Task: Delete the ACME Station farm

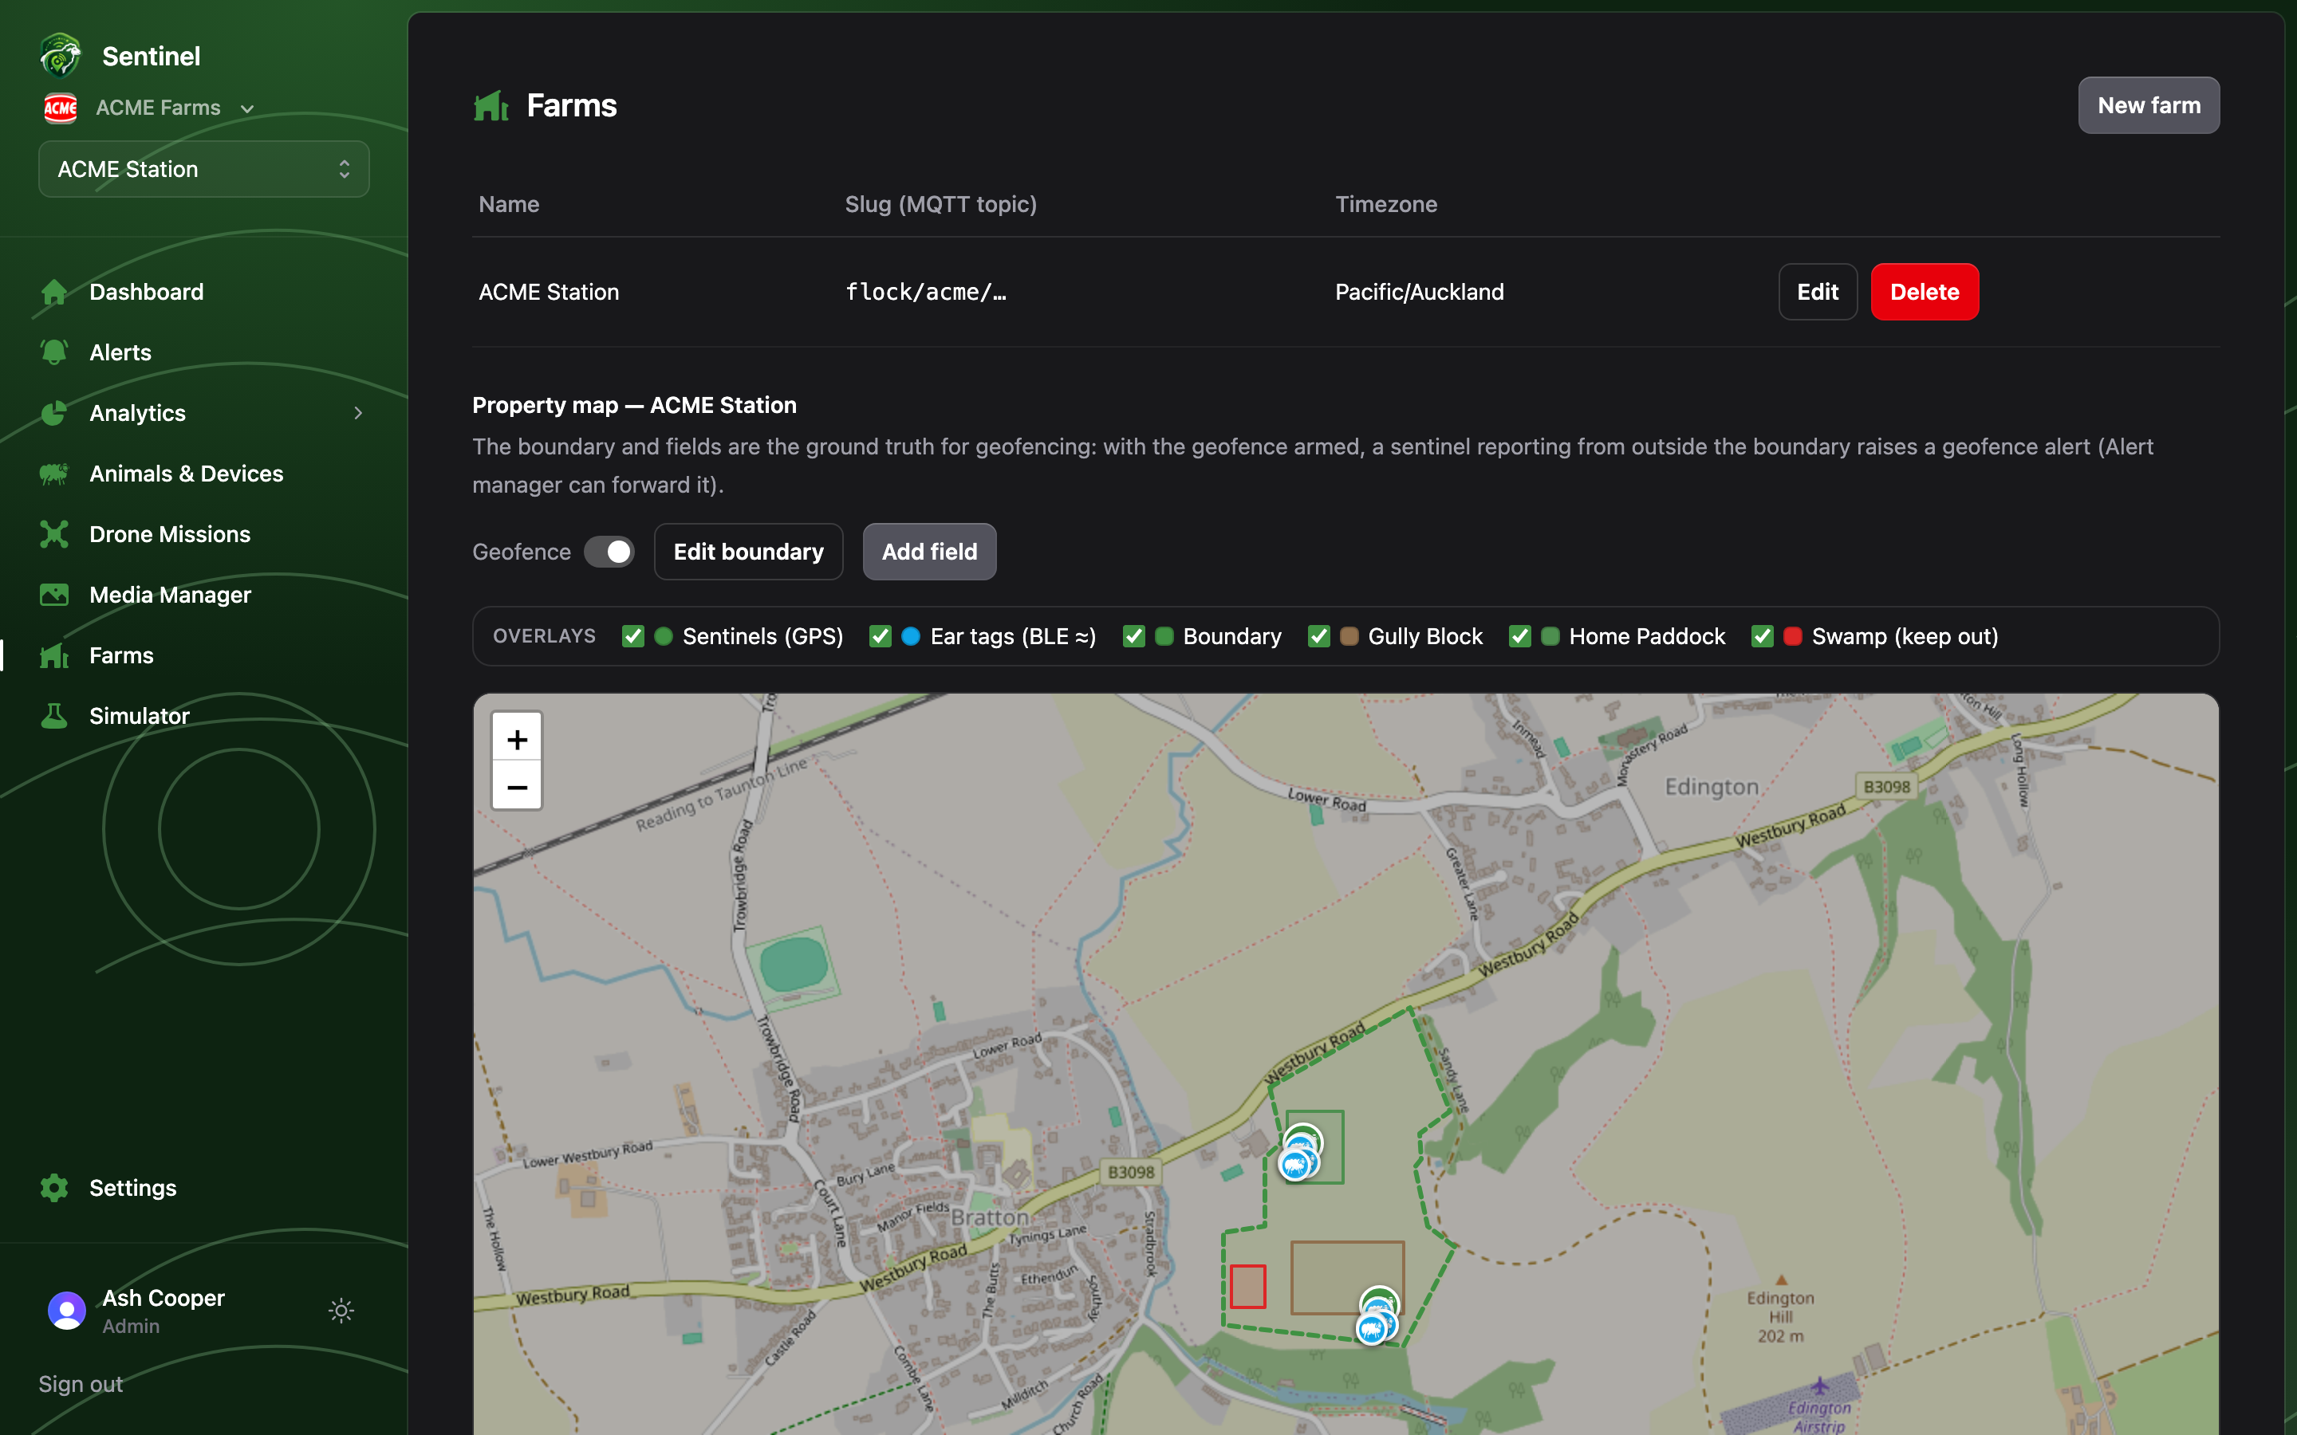Action: click(x=1925, y=293)
